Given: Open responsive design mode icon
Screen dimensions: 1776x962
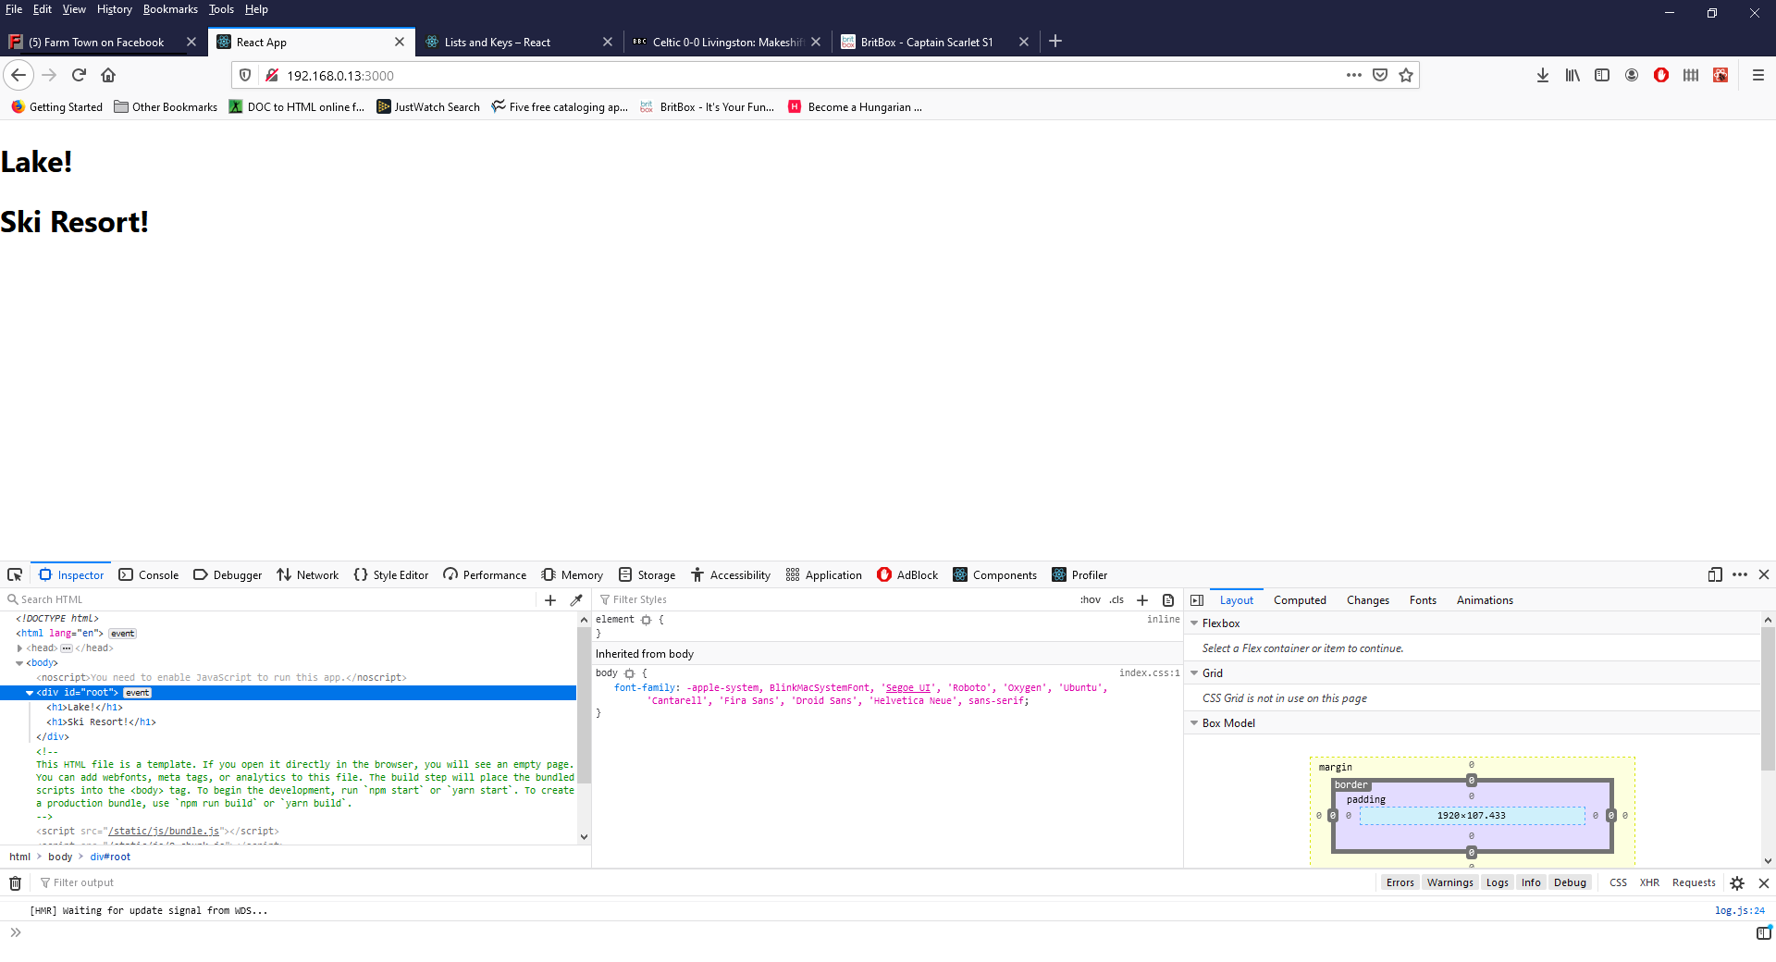Looking at the screenshot, I should tap(1715, 574).
